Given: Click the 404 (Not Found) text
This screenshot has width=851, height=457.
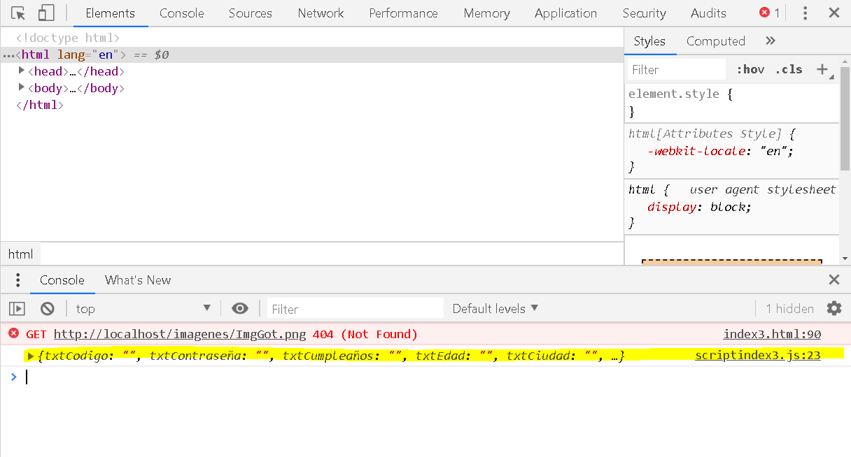Looking at the screenshot, I should click(x=365, y=334).
